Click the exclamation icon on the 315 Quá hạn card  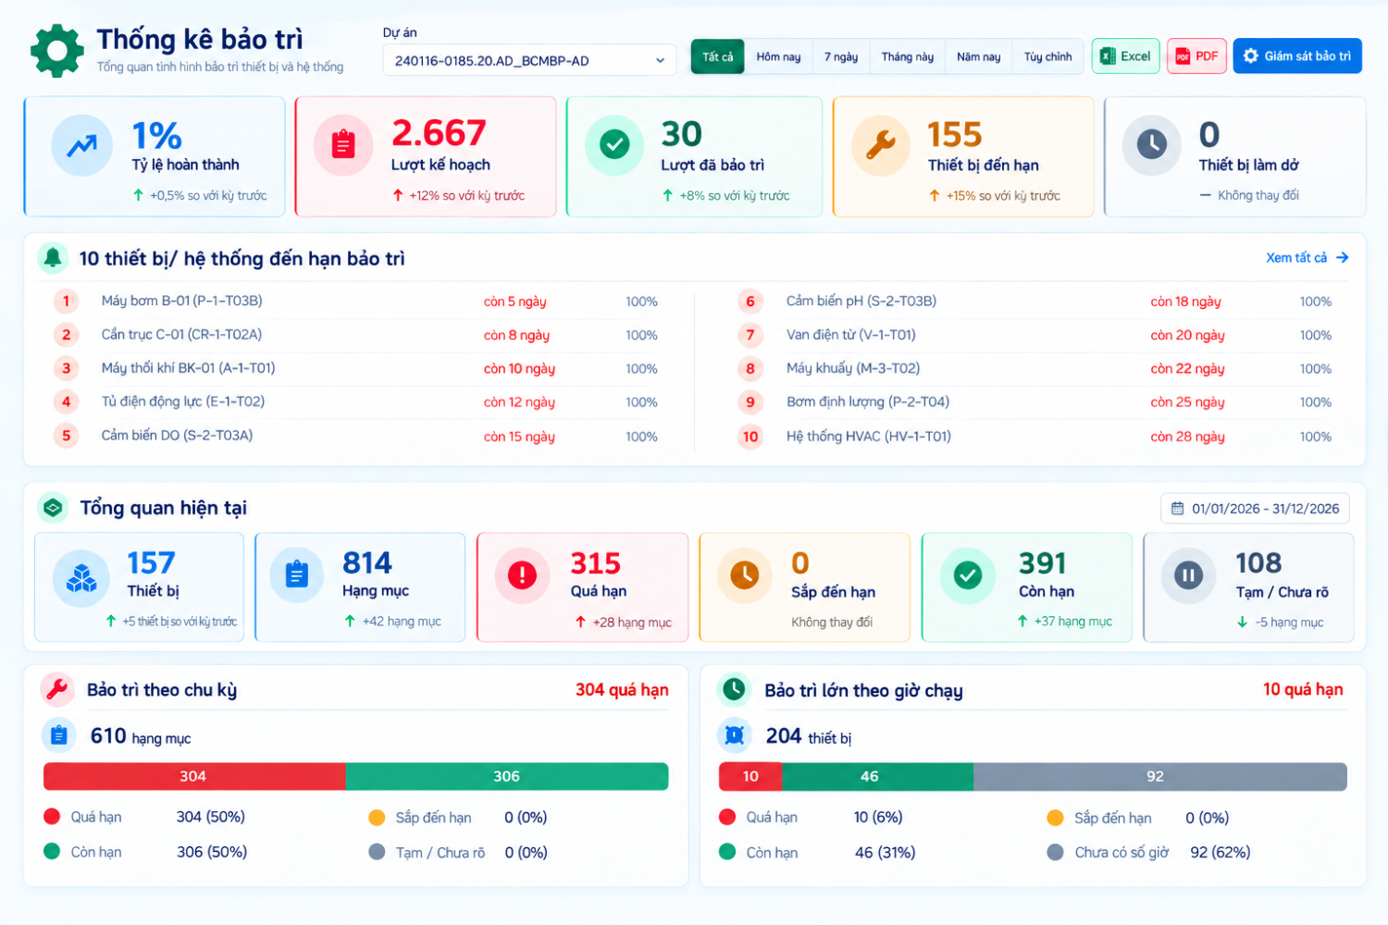coord(523,575)
